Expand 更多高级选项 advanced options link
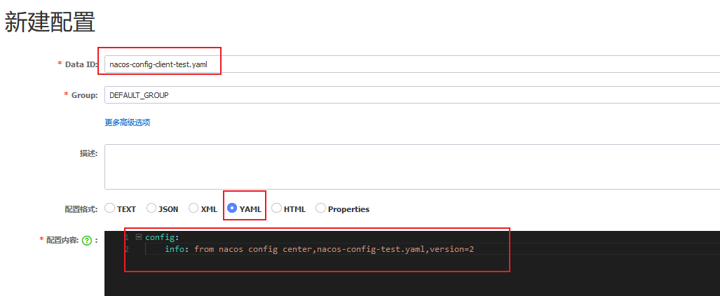 127,122
